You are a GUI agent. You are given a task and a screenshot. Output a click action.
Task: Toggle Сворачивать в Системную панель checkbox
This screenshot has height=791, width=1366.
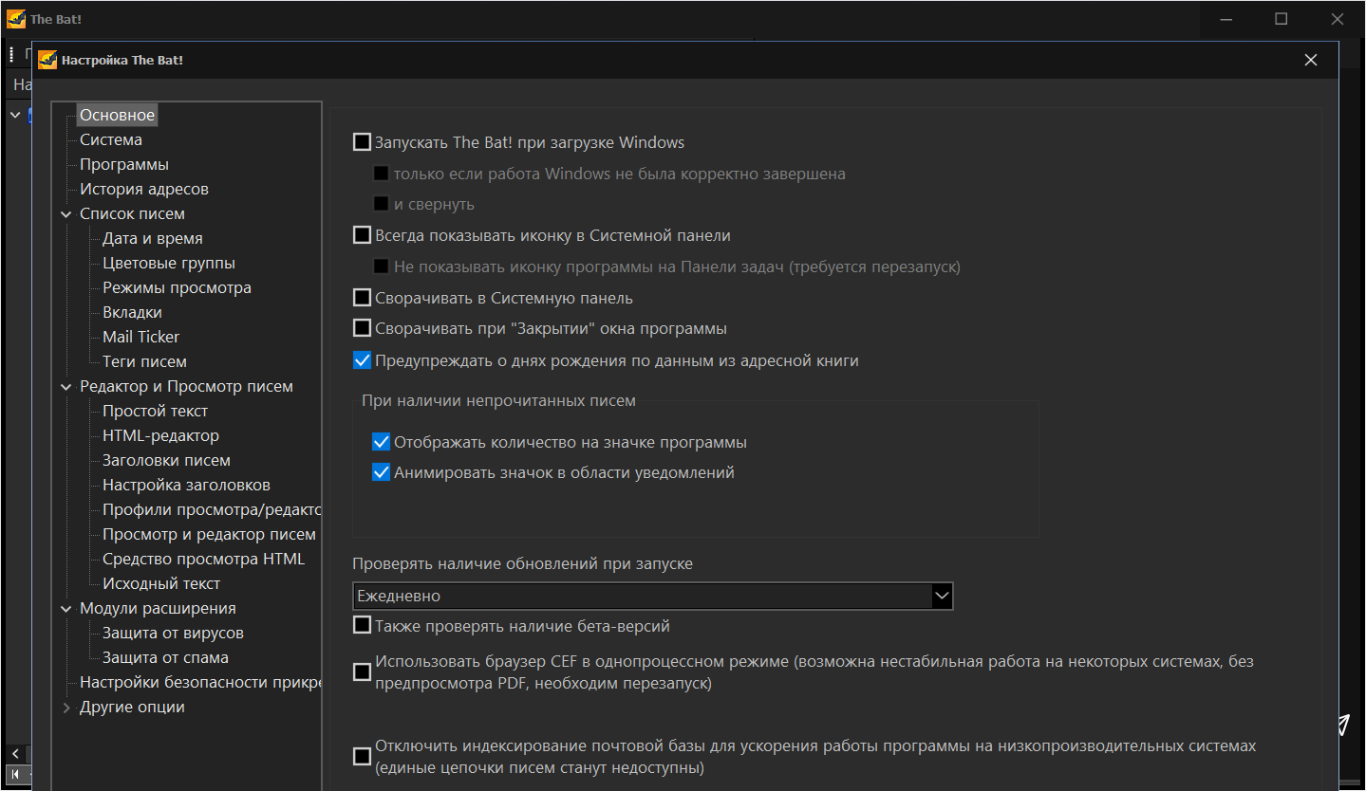tap(362, 298)
